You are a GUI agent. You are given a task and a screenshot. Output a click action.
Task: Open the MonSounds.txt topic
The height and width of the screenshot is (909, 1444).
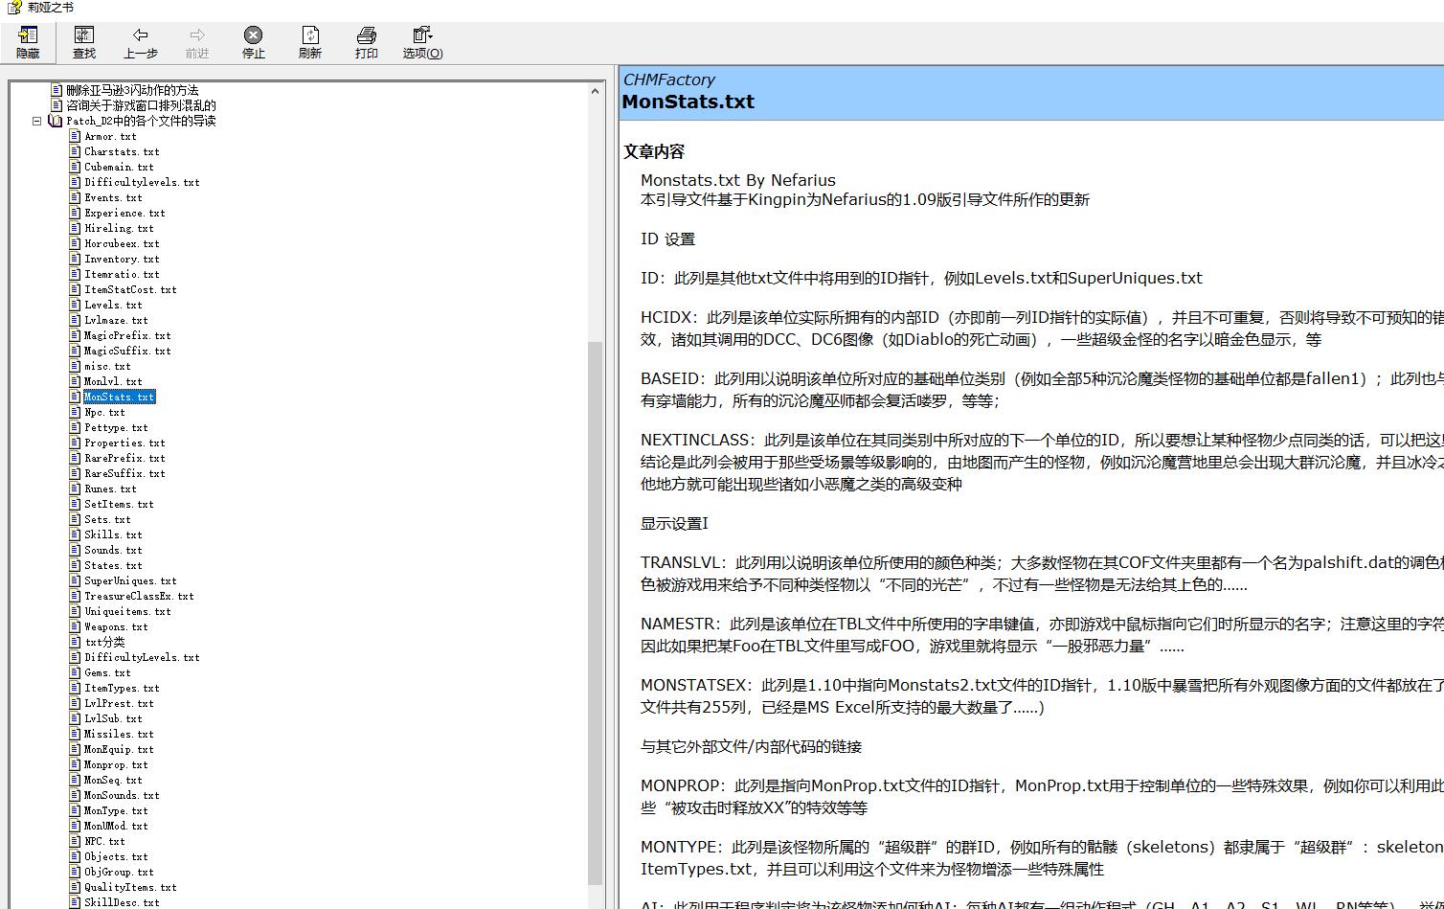(122, 795)
